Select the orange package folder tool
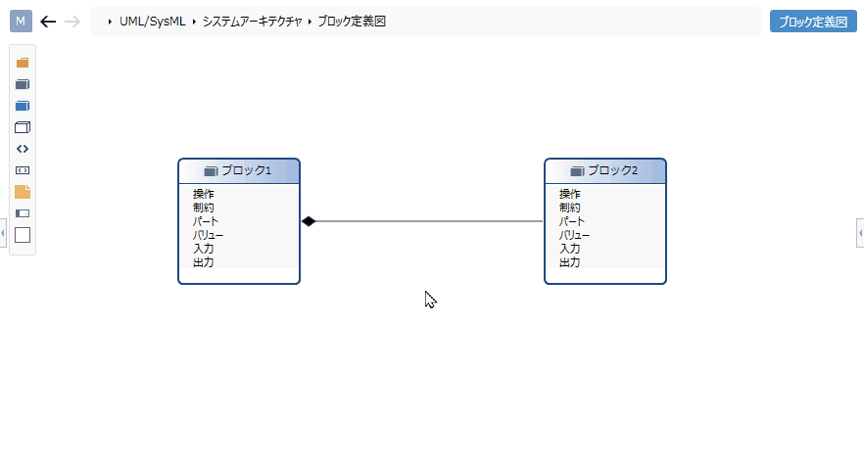864x465 pixels. coord(23,63)
